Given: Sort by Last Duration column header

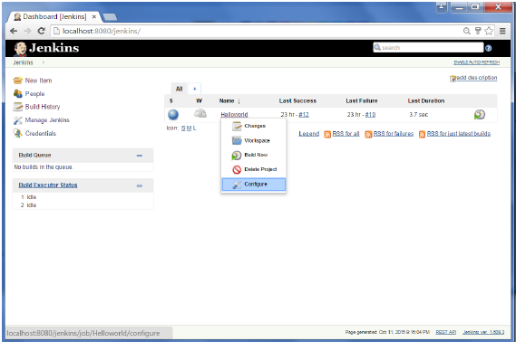Looking at the screenshot, I should click(426, 101).
